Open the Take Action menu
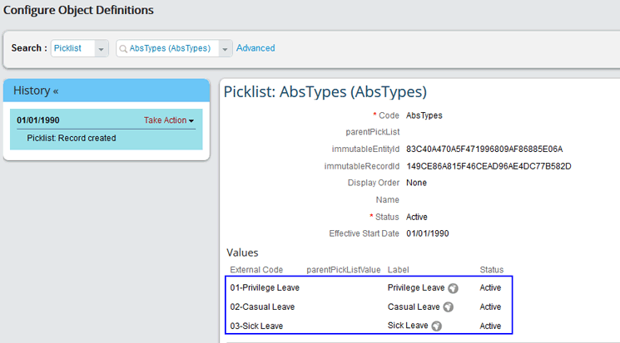 [x=168, y=120]
